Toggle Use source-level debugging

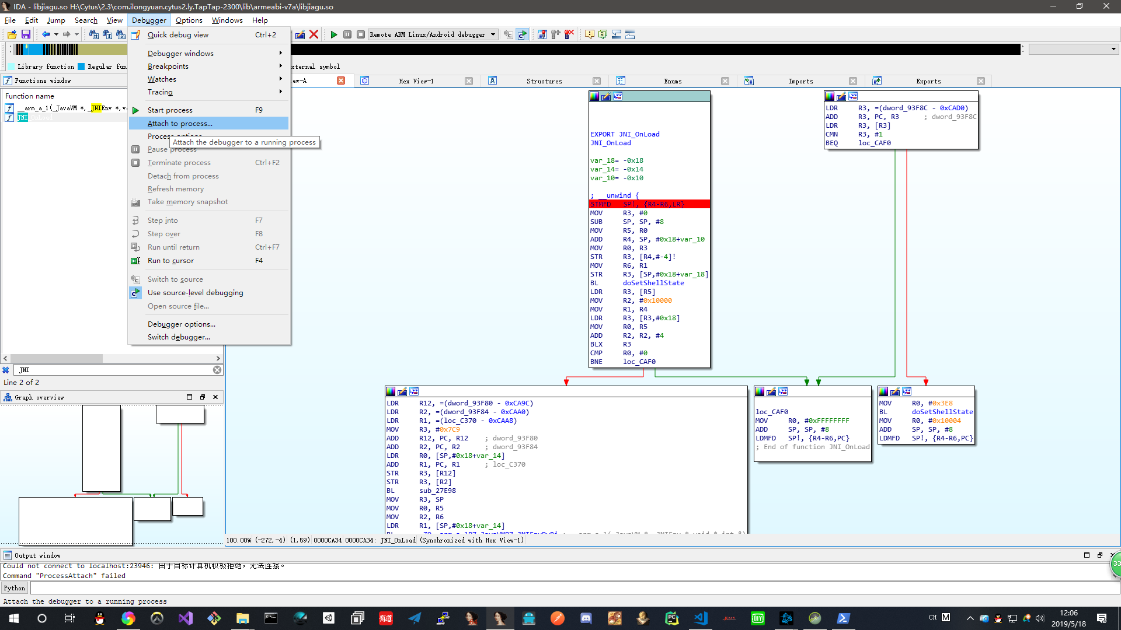coord(195,293)
